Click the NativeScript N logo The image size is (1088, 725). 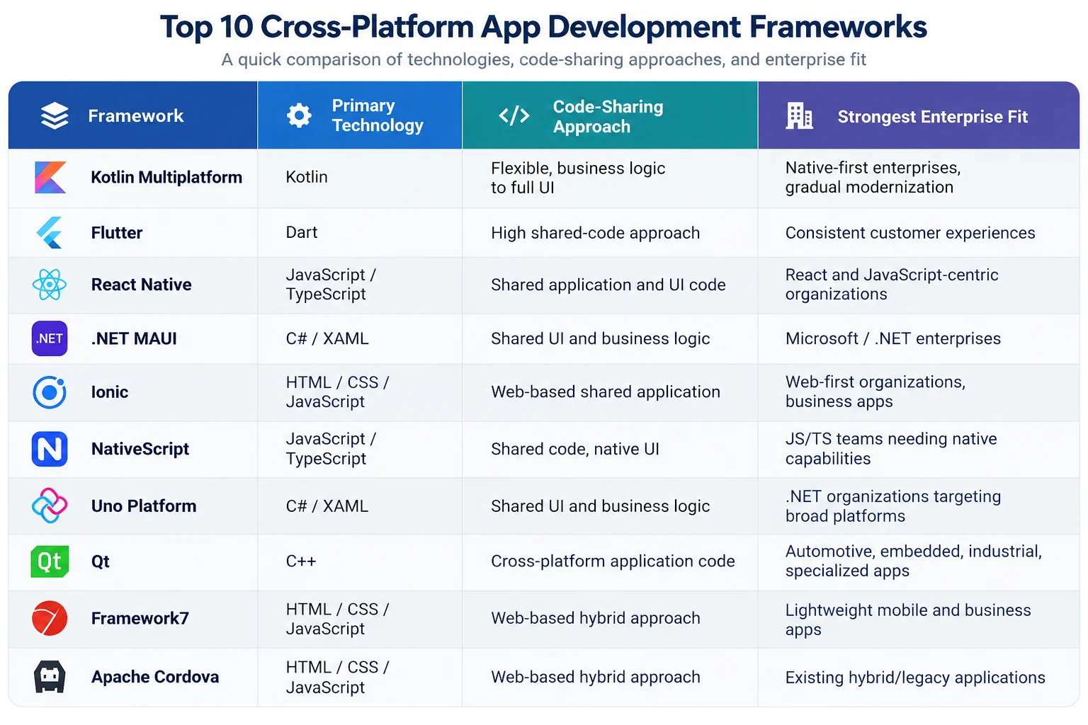[x=50, y=449]
